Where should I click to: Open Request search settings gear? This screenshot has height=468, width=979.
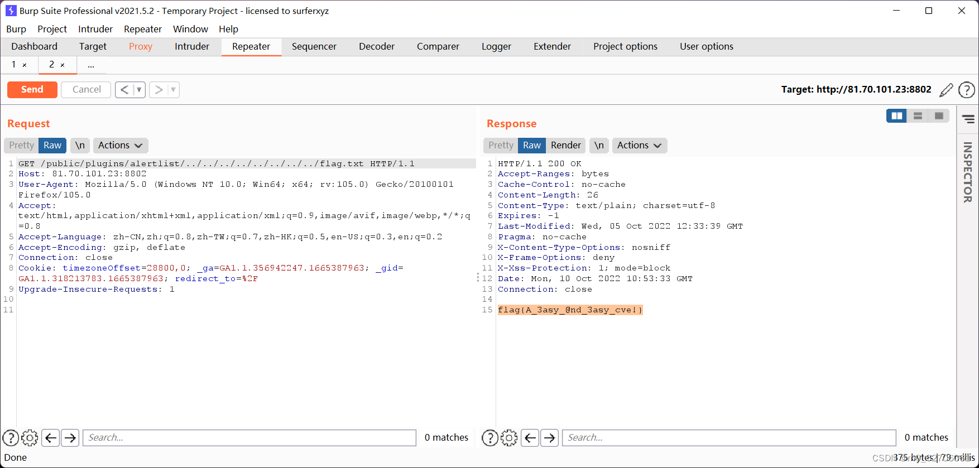pos(30,438)
